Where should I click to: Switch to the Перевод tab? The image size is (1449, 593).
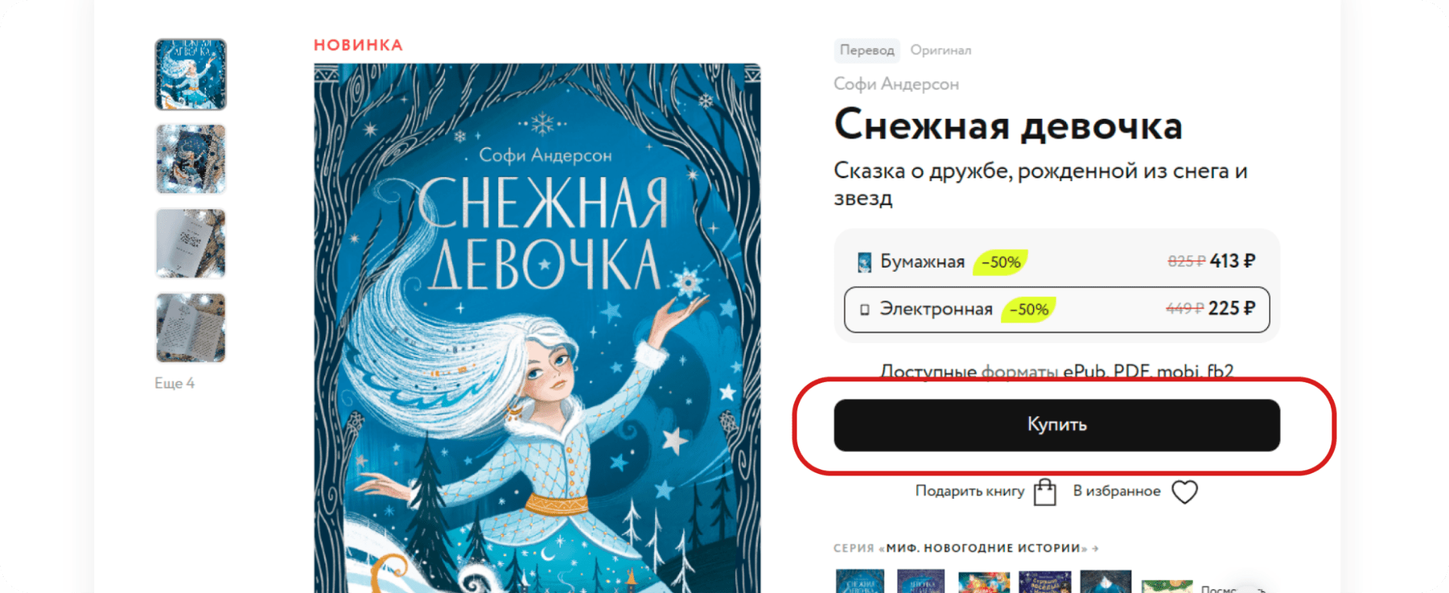tap(866, 50)
